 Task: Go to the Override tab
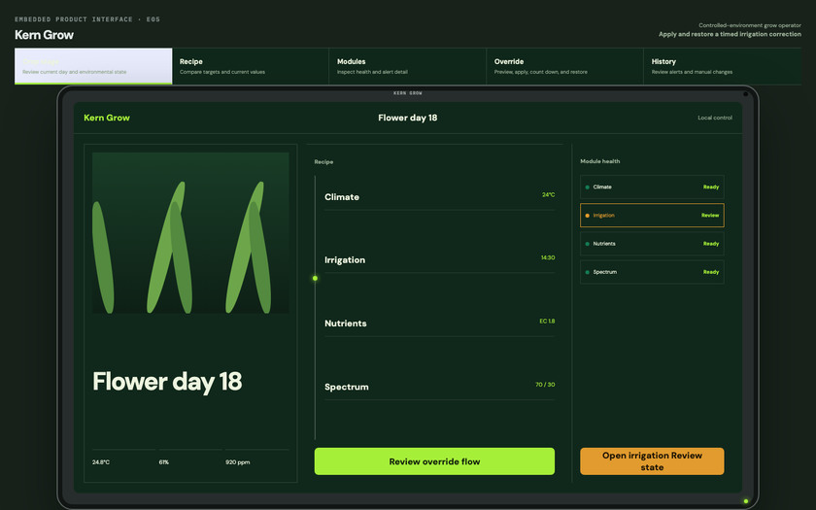tap(564, 66)
